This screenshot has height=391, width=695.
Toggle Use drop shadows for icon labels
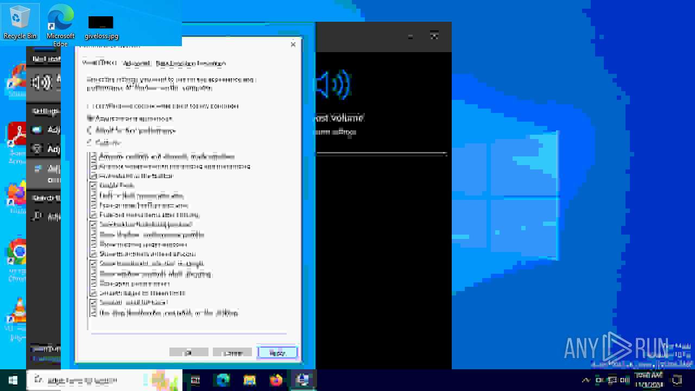(x=93, y=313)
